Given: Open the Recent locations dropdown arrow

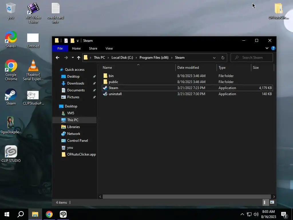Looking at the screenshot, I should coord(73,58).
